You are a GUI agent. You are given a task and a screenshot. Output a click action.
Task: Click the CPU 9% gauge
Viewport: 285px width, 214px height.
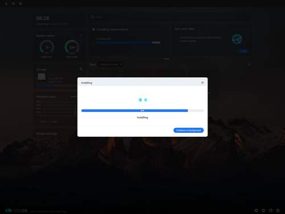pyautogui.click(x=47, y=47)
